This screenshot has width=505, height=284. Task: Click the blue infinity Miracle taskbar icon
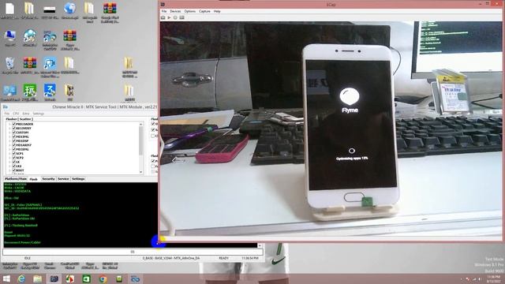click(135, 278)
